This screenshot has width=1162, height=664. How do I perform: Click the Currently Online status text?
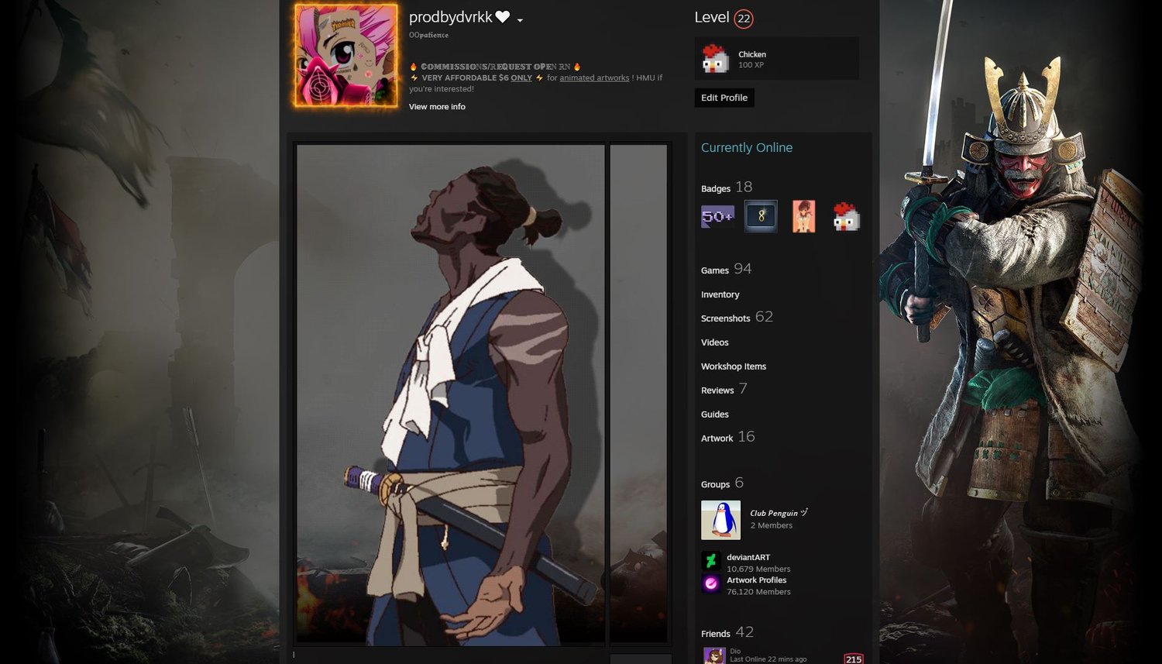tap(747, 147)
